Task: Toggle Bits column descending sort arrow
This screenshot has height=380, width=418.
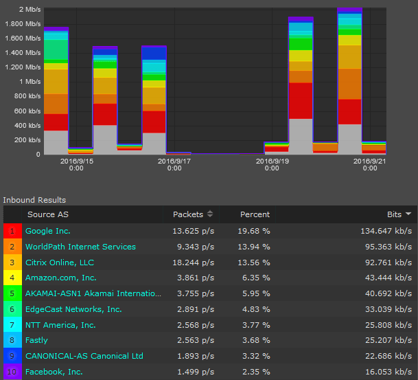Action: [408, 214]
